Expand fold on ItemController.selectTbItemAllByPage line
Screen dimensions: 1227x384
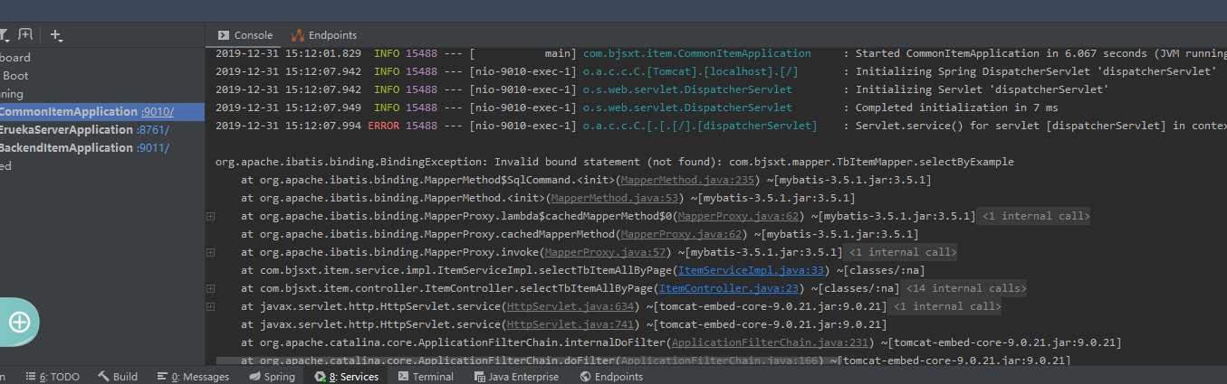click(x=210, y=289)
